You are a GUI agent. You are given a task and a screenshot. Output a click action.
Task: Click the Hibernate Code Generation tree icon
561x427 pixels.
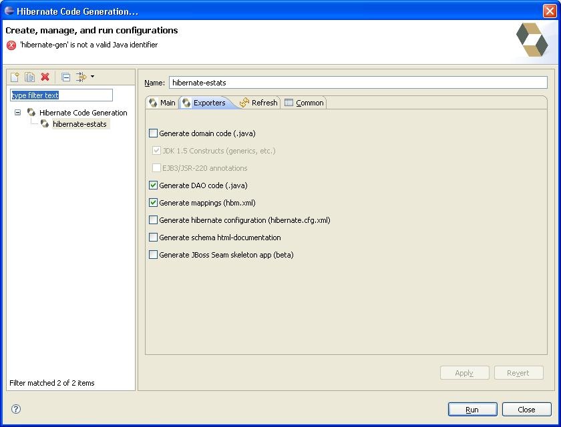click(31, 113)
